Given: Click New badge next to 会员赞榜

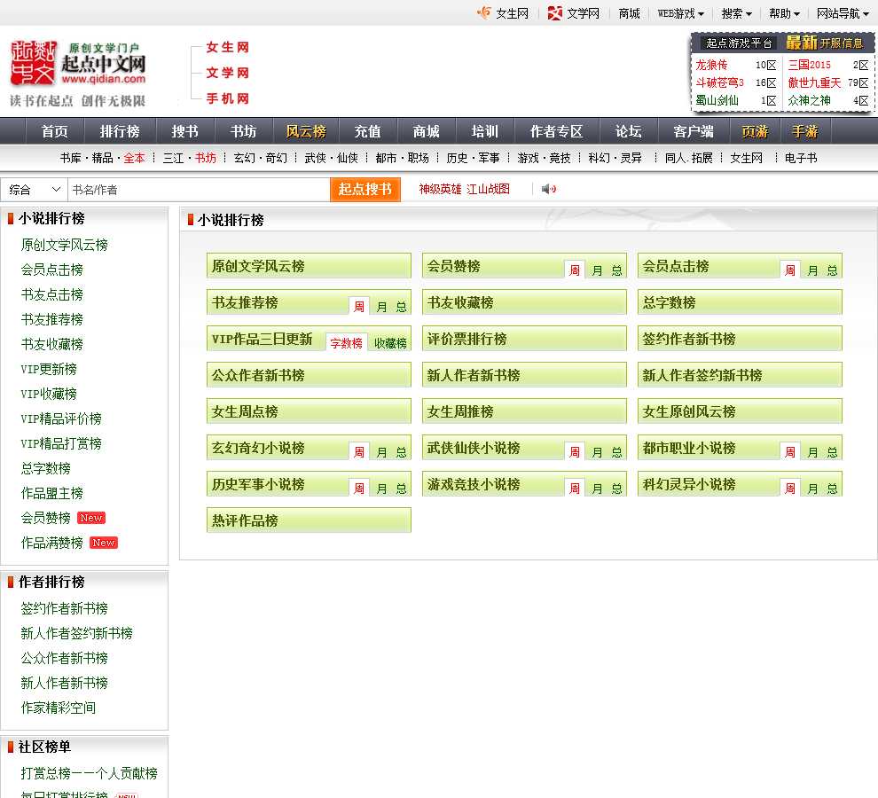Looking at the screenshot, I should point(91,518).
